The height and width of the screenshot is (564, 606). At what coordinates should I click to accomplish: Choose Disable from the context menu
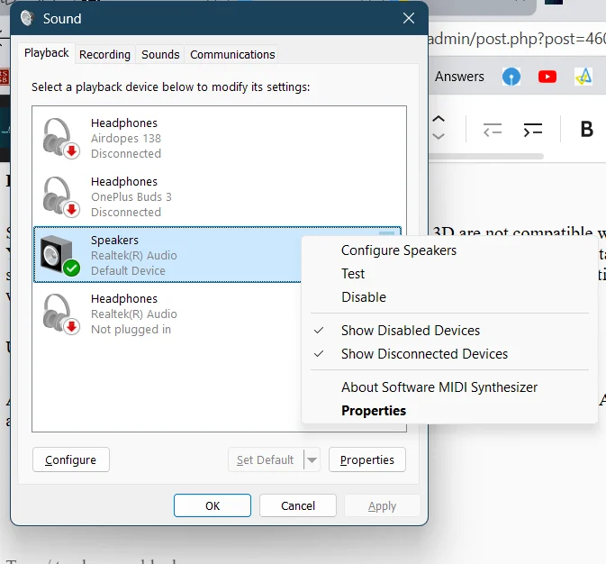[x=364, y=297]
